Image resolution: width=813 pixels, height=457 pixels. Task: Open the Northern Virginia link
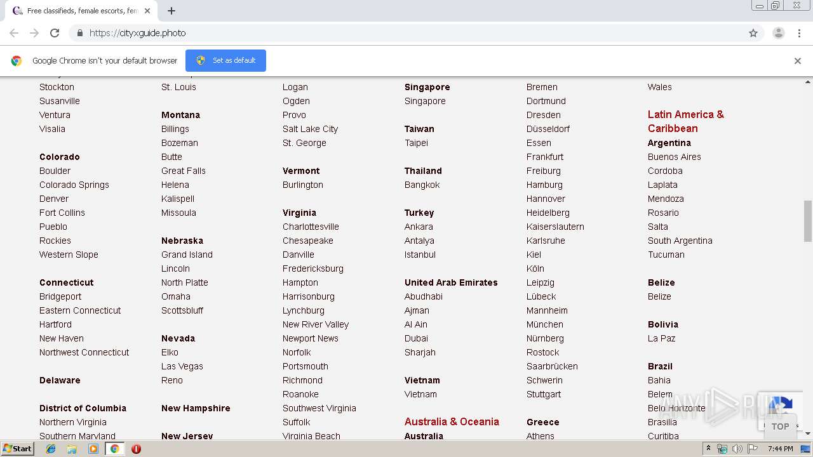point(73,422)
